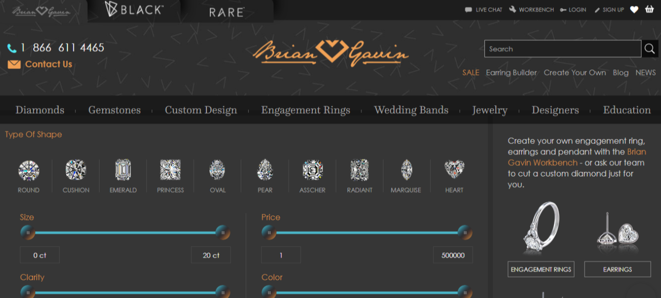661x298 pixels.
Task: Open the SALE link
Action: pos(471,72)
